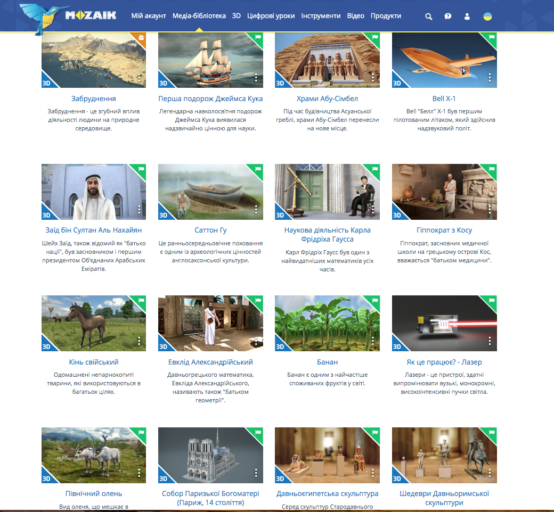Screen dimensions: 554x512
Task: Open three-dot menu on Храми Абу-Сімбел card
Action: 373,78
